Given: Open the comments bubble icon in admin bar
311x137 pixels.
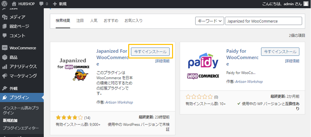Looking at the screenshot, I should pyautogui.click(x=42, y=4).
